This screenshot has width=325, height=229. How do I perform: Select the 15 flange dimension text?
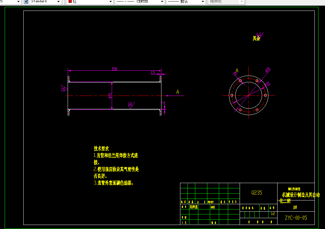[153, 73]
